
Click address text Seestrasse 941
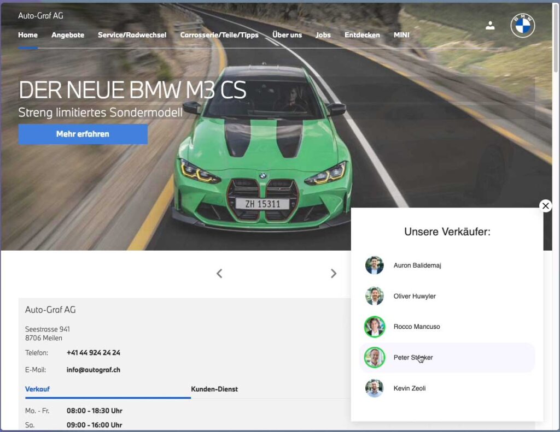48,329
